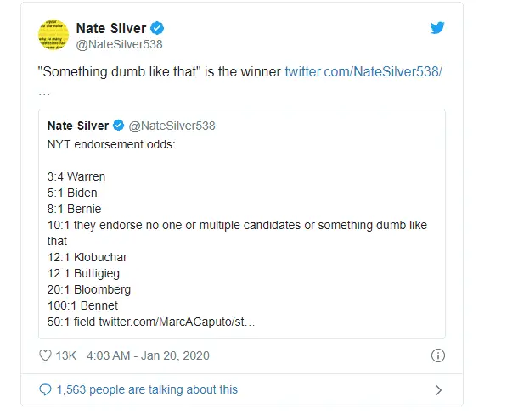Screen dimensions: 518x414
Task: Open "1,563 people are talking about this"
Action: pyautogui.click(x=146, y=389)
